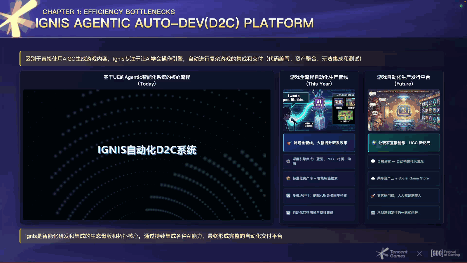467x263 pixels.
Task: Click the cloud icon beside 共享资产云
Action: (373, 178)
